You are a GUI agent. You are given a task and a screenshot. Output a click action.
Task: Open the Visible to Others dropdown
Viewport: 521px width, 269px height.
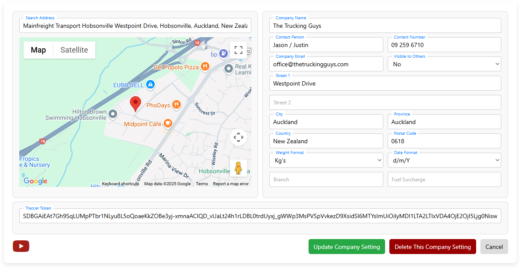click(444, 64)
